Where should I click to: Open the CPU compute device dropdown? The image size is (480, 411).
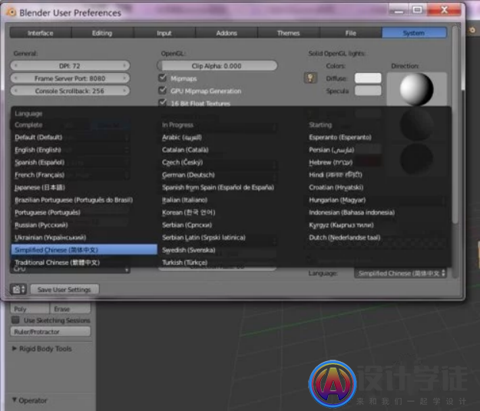pos(70,270)
